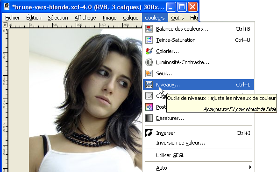Click the Désaturer gradient icon

click(x=149, y=118)
